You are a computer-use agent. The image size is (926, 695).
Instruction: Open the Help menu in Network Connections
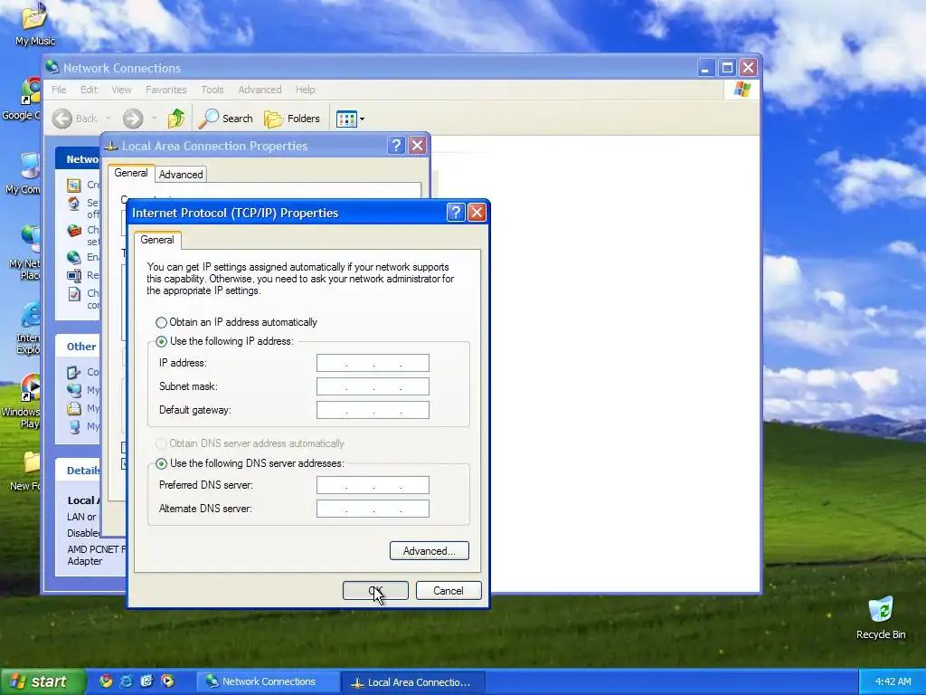306,90
